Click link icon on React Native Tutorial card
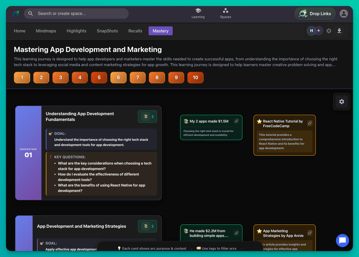This screenshot has width=359, height=257. 310,123
